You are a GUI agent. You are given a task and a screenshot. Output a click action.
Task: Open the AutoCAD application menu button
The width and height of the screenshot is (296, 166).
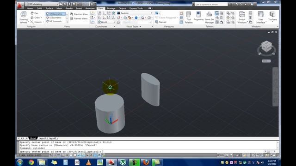pos(20,5)
